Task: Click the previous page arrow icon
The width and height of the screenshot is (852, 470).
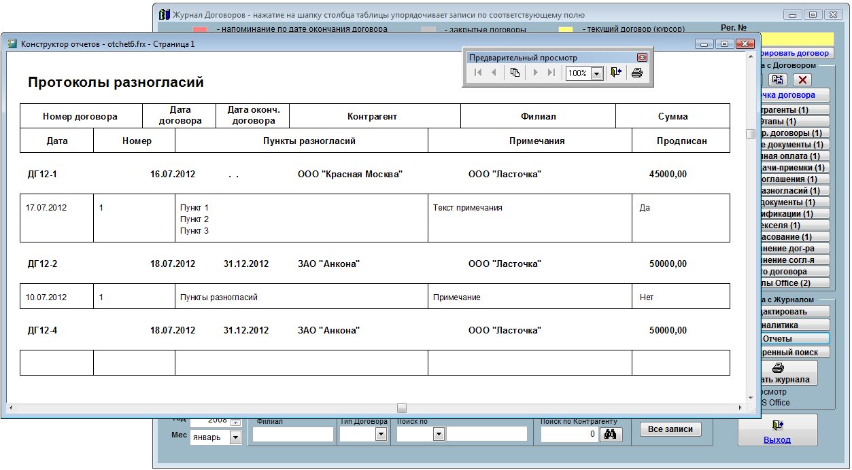Action: tap(494, 73)
